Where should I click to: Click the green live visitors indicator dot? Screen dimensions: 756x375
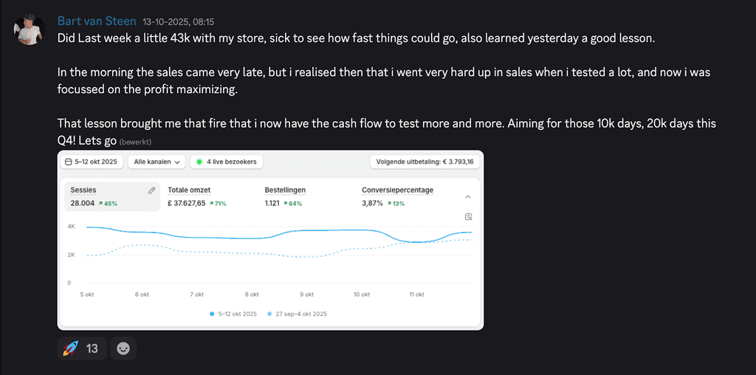coord(199,162)
